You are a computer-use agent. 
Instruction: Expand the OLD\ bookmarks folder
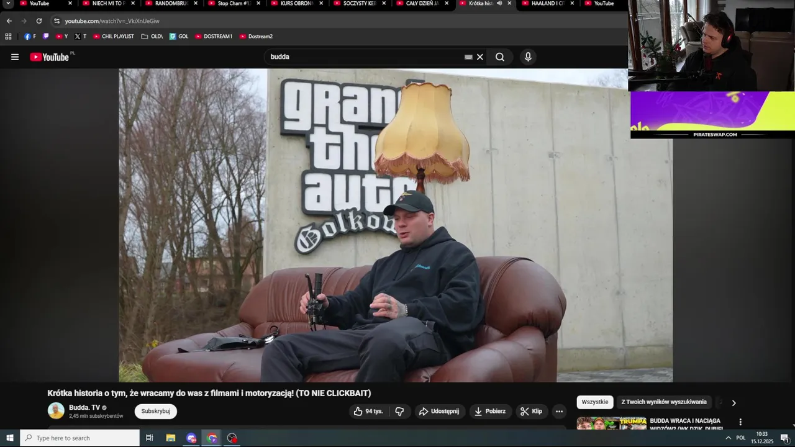tap(152, 37)
